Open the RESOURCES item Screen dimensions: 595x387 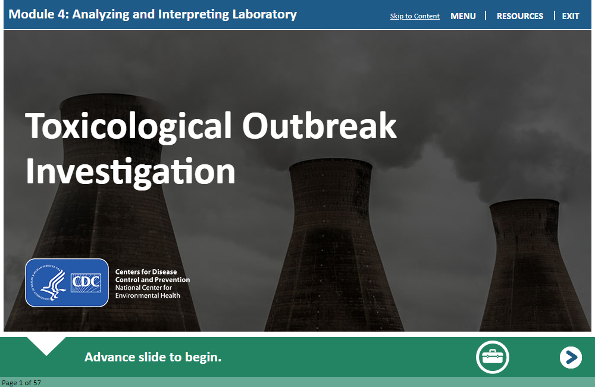[x=520, y=16]
